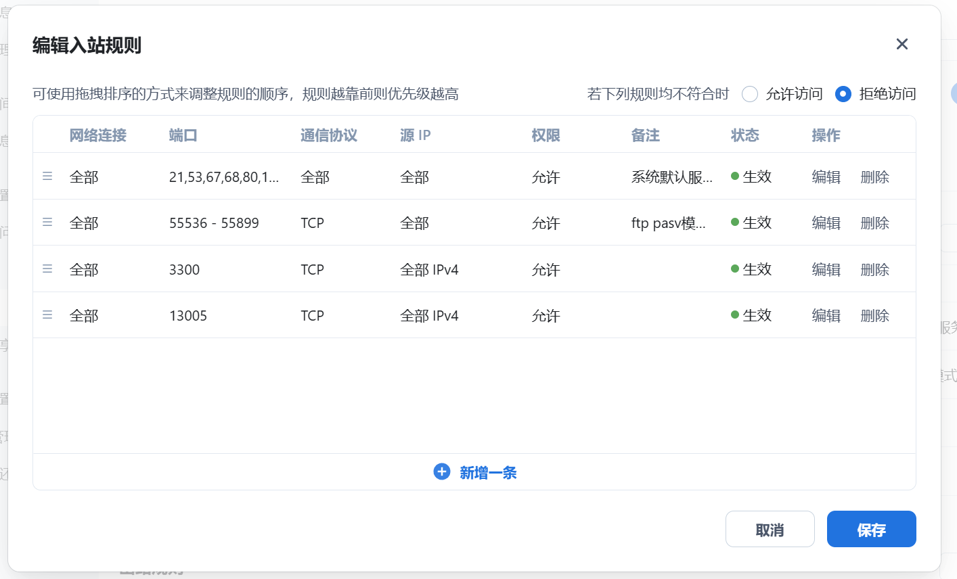Click drag handle of 55536 - 55899 rule
This screenshot has width=957, height=579.
coord(47,222)
